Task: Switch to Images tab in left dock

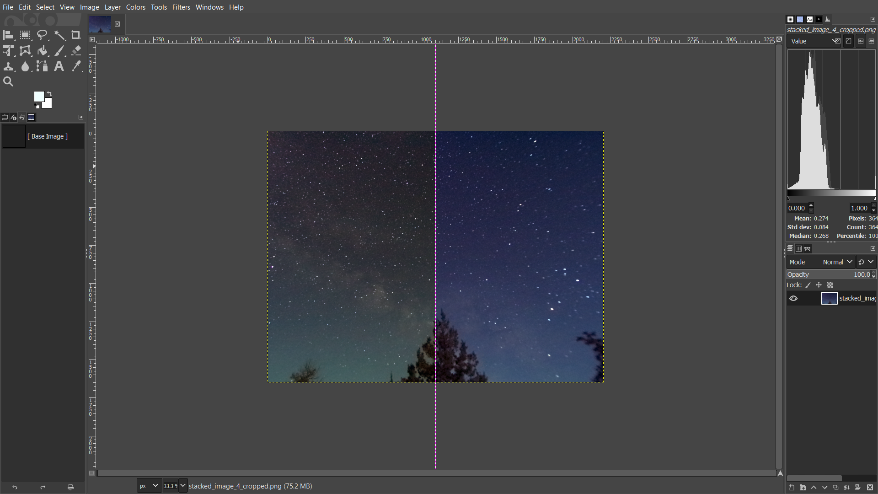Action: [x=32, y=118]
